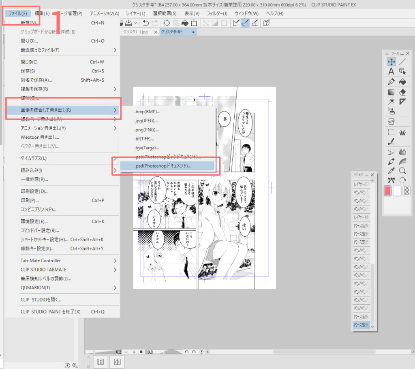
Task: Toggle Snap to Special Ruler
Action: [x=245, y=23]
